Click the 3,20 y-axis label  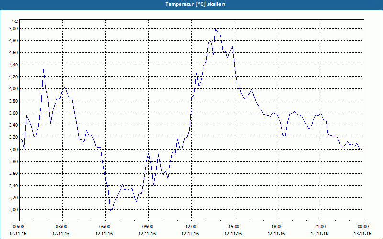point(14,137)
